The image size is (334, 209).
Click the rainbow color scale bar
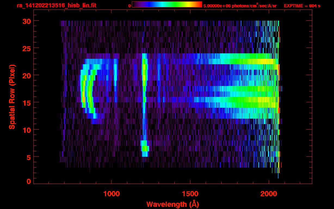tap(167, 4)
